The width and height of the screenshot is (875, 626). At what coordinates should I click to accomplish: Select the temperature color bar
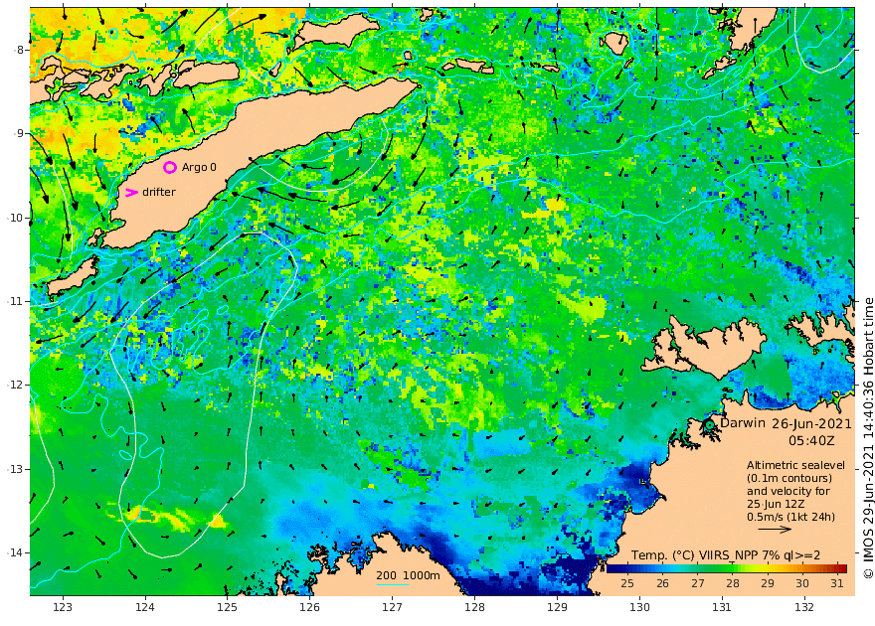727,568
